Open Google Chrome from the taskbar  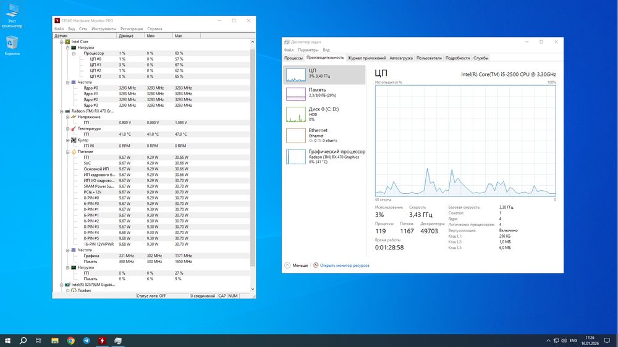pos(70,341)
